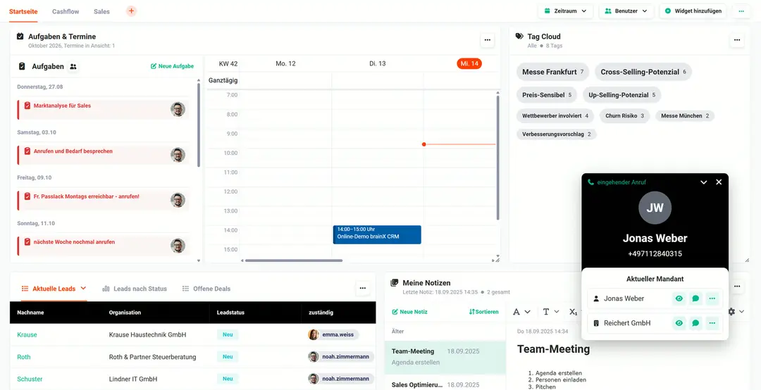
Task: Open the Aufgaben & Termine widget options menu
Action: tap(488, 40)
